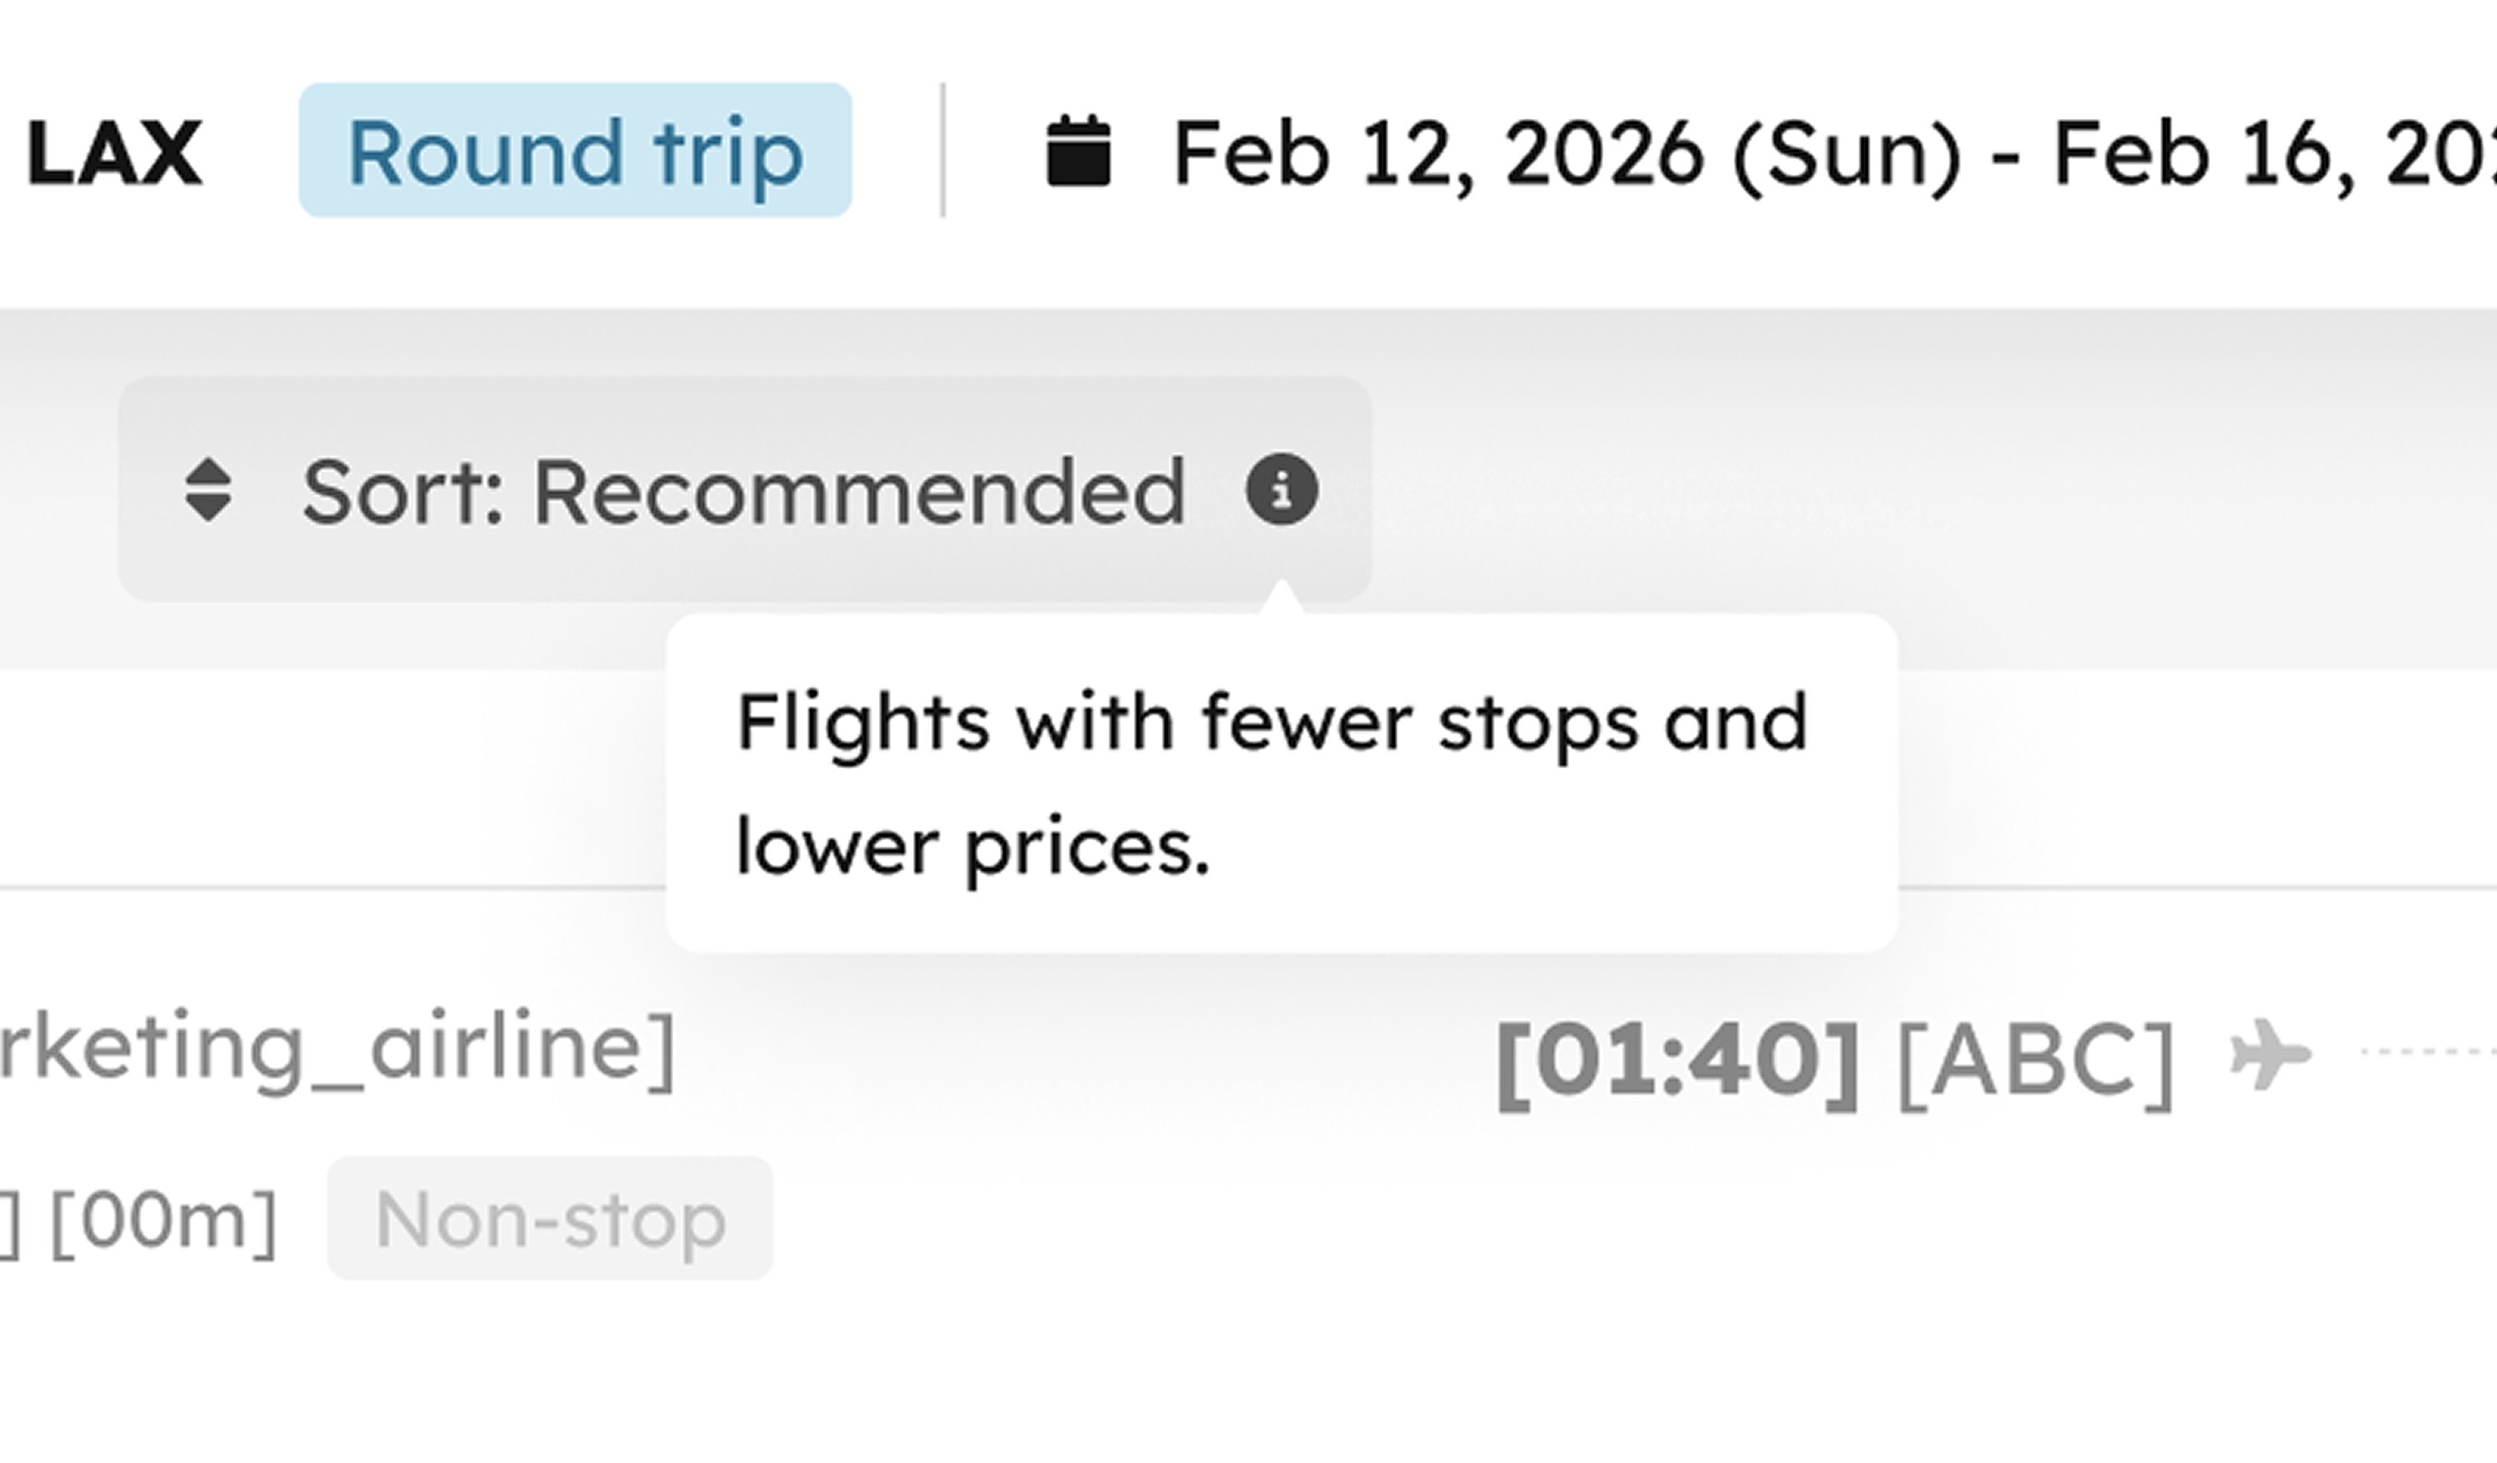Click the Feb 16 return date
The width and height of the screenshot is (2497, 1463).
[2274, 153]
